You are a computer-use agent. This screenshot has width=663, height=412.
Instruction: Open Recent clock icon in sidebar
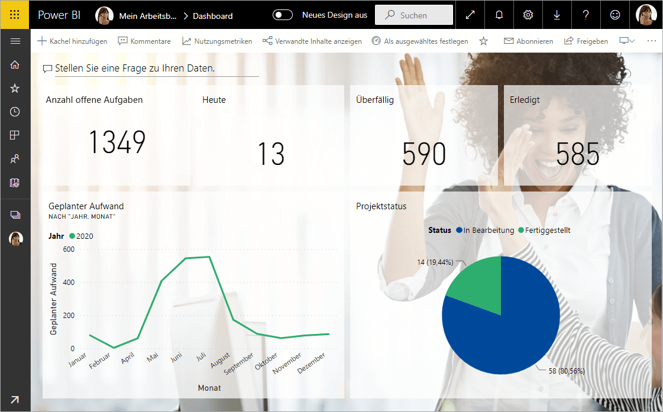point(15,112)
